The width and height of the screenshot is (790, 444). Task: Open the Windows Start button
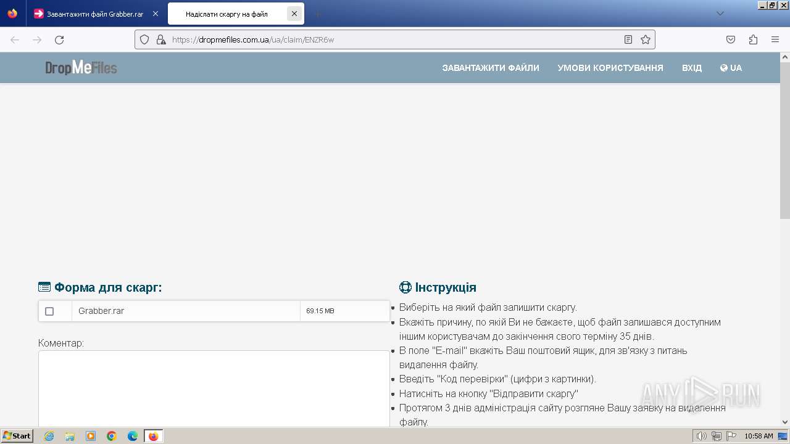pyautogui.click(x=17, y=435)
